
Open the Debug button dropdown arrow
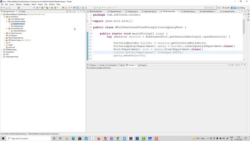(39, 8)
